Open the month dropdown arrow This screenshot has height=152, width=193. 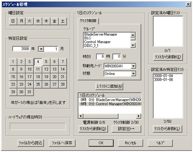coord(41,49)
